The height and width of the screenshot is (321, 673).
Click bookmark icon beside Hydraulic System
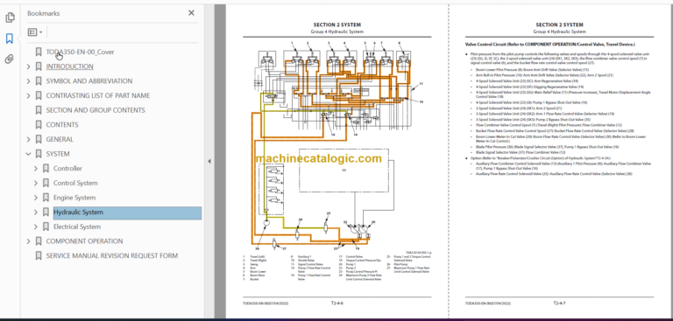tap(46, 213)
